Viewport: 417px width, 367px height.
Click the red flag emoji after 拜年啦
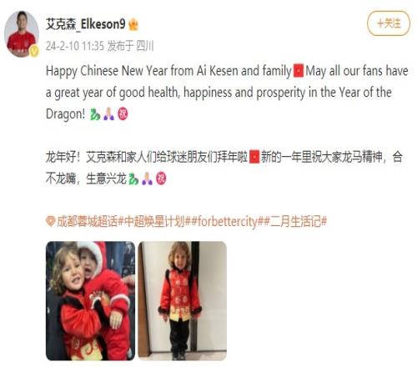point(254,157)
